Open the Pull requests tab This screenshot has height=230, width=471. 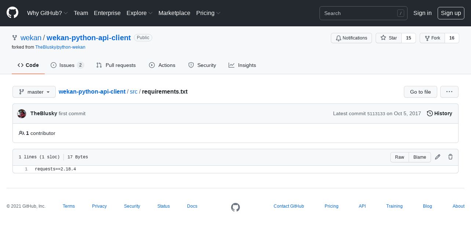tap(116, 65)
